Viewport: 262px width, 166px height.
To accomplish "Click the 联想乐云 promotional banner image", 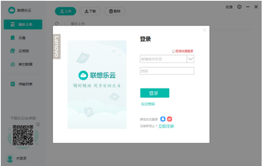I will point(97,84).
